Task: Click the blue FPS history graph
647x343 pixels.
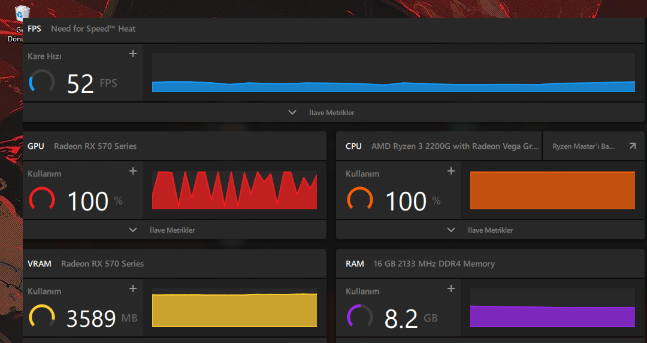Action: (x=393, y=73)
